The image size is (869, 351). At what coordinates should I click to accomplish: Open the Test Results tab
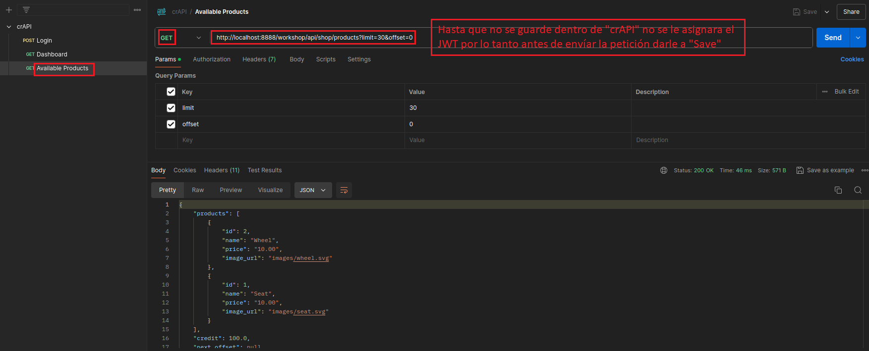point(265,170)
